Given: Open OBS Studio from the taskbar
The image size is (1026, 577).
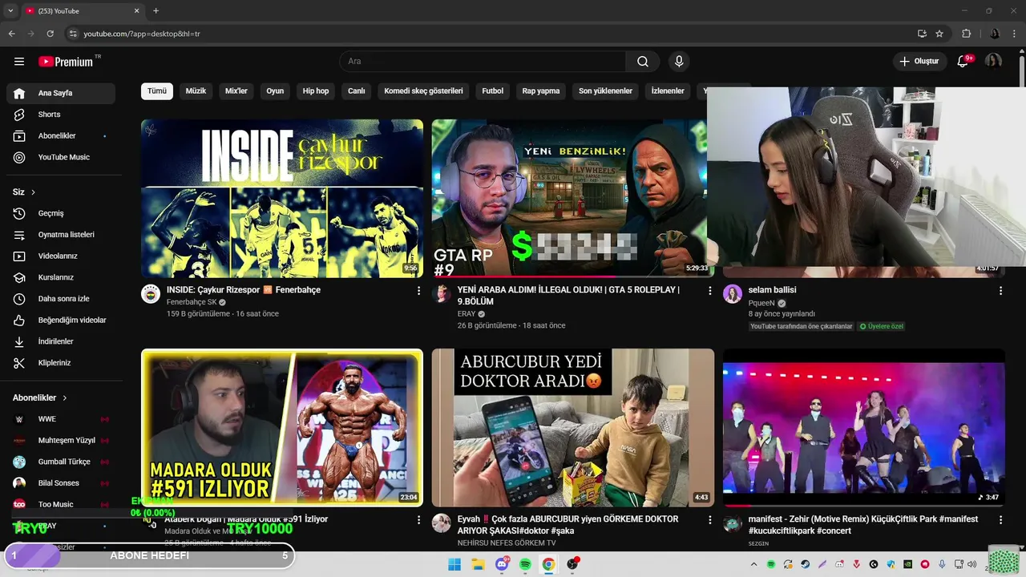Looking at the screenshot, I should (x=572, y=564).
